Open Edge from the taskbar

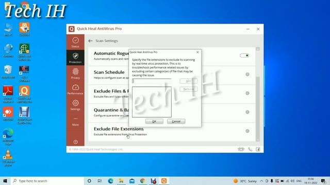point(110,181)
